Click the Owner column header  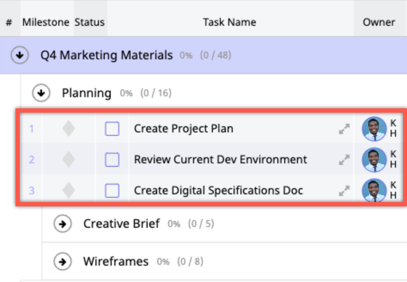(379, 22)
